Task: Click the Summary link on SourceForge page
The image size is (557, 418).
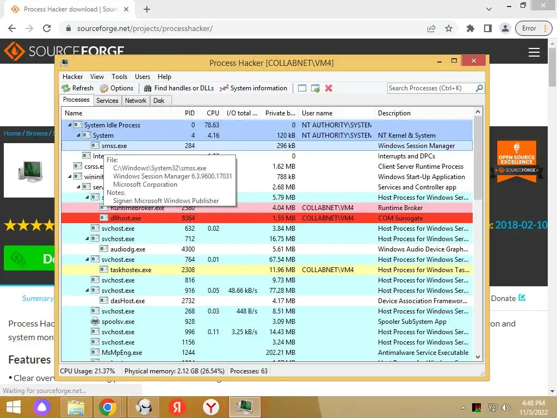Action: click(38, 298)
